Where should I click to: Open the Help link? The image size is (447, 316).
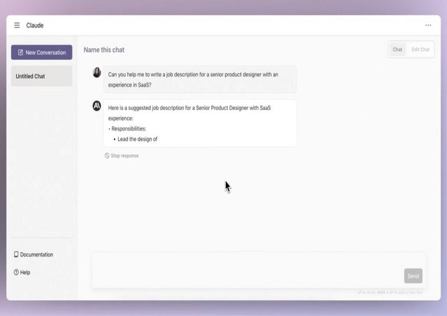click(x=25, y=272)
